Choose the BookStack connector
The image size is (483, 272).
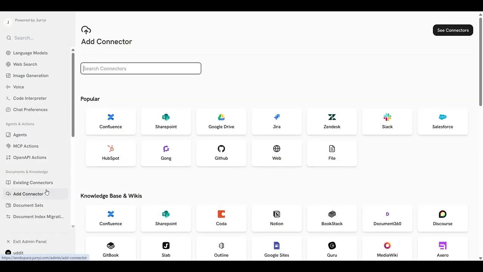(332, 218)
